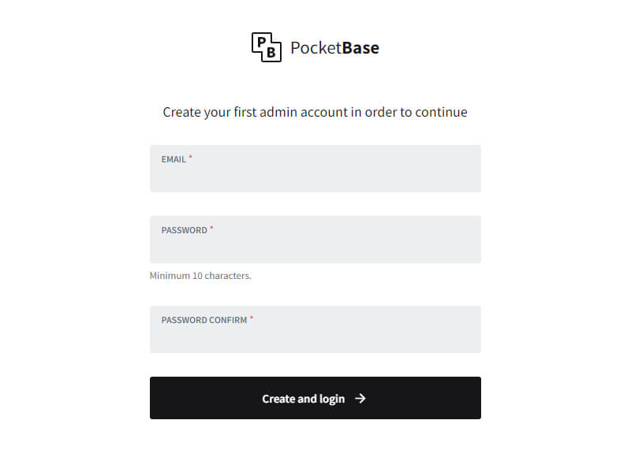Click the light 'Pocket' word in logo

click(316, 48)
